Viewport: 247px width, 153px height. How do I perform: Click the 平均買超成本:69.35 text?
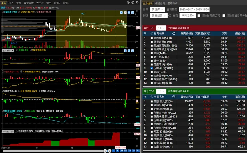(x=179, y=28)
